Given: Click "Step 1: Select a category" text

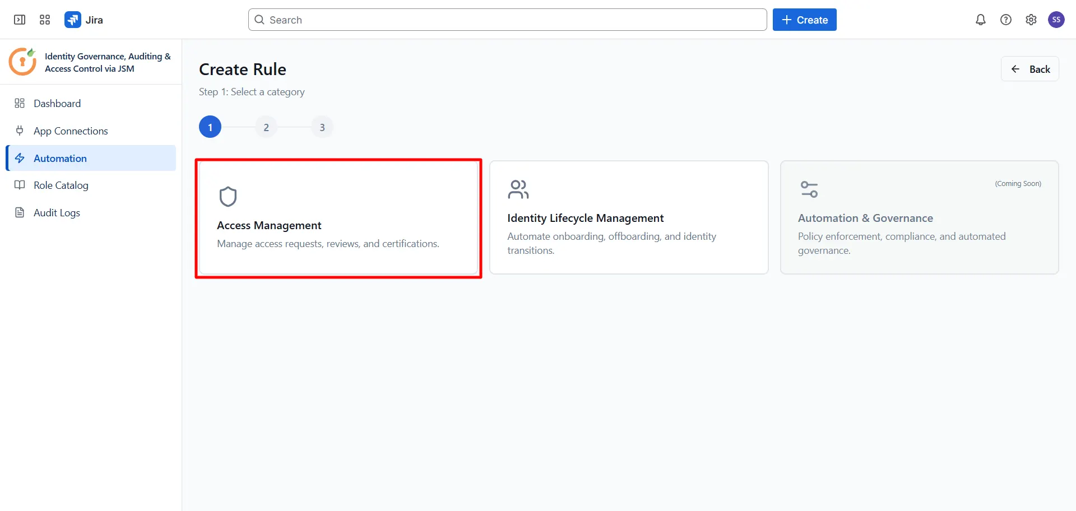Looking at the screenshot, I should 252,92.
